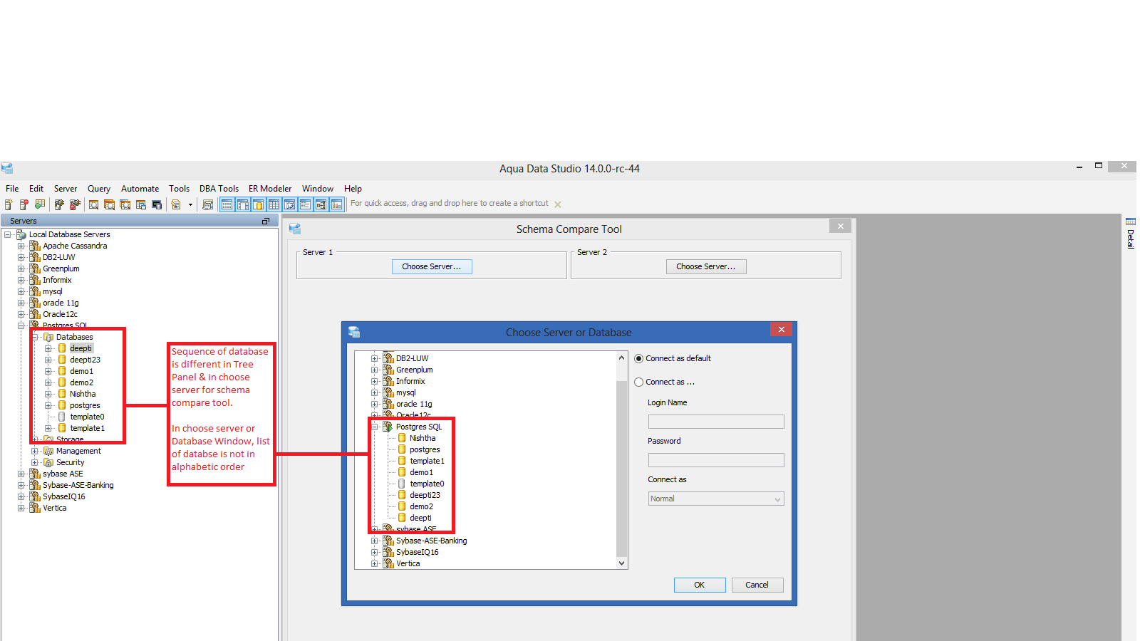Click the gray template0 icon in dialog
Viewport: 1140px width, 641px height.
402,484
